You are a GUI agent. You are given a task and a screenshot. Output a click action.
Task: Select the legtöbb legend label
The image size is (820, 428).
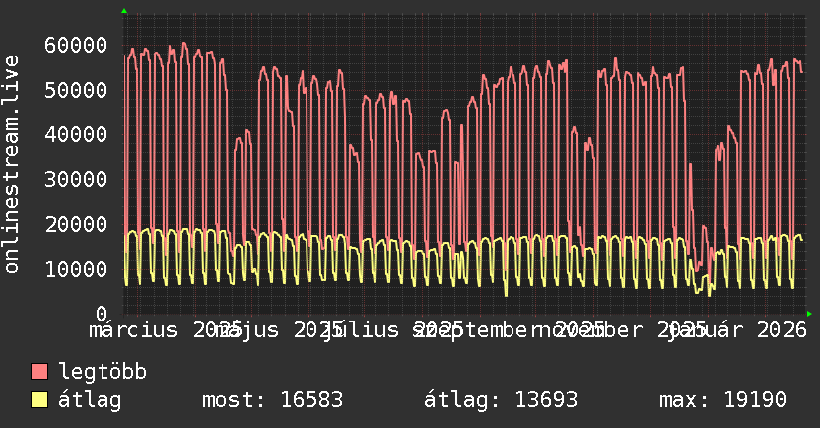[102, 372]
